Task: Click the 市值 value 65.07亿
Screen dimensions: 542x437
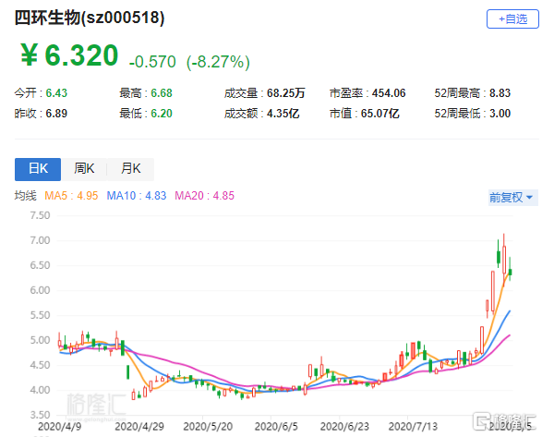Action: point(379,114)
